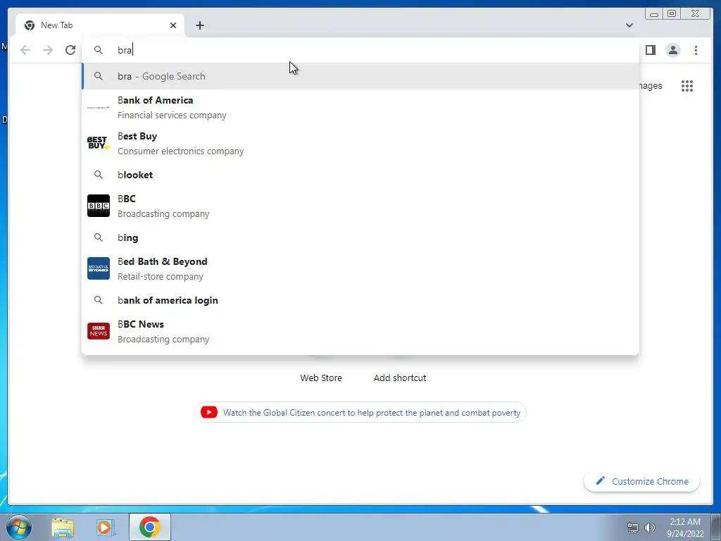Open the volume speaker tray icon
The height and width of the screenshot is (541, 721).
[650, 528]
